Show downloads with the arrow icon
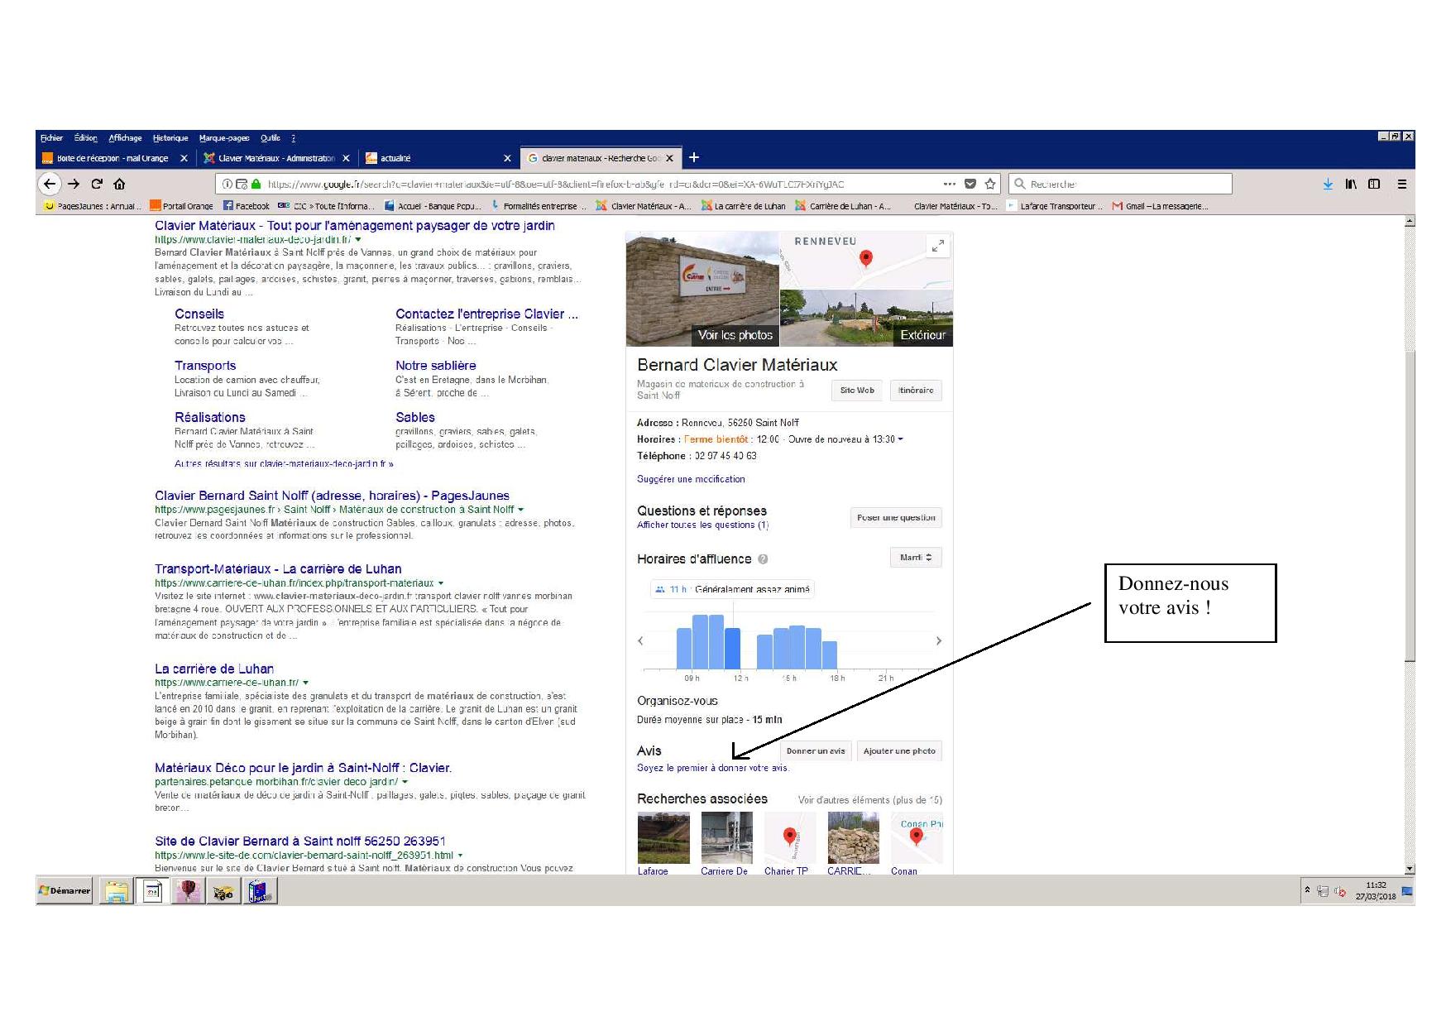Screen dimensions: 1451x1026 pos(1328,184)
